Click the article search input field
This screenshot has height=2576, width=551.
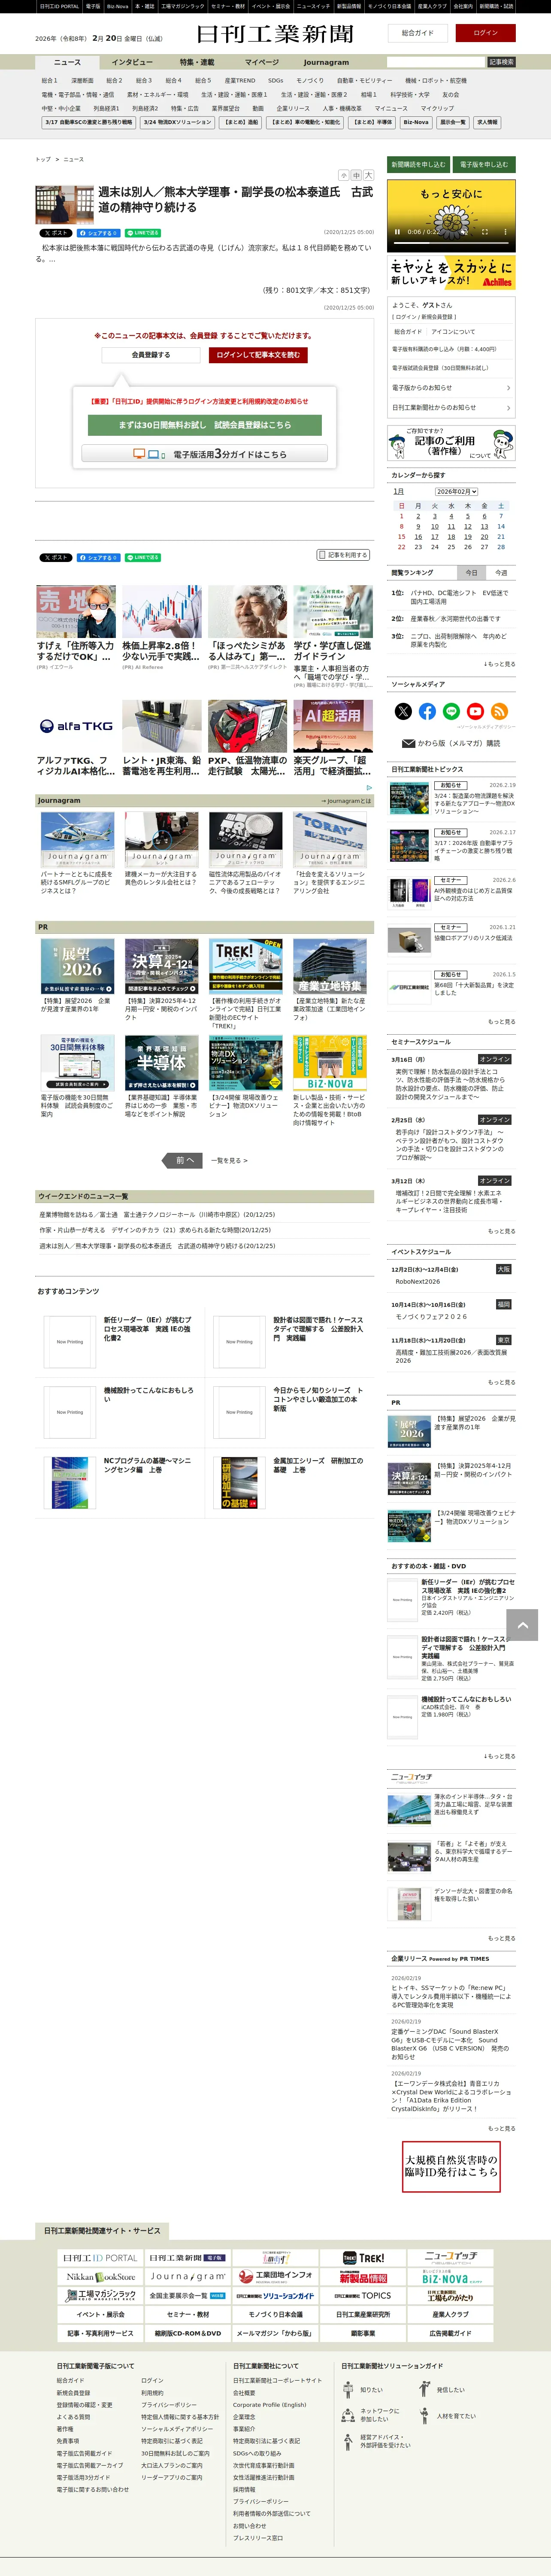(435, 62)
